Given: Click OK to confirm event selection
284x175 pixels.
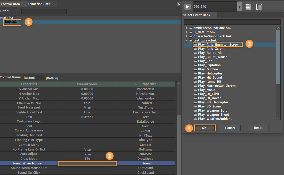Looking at the screenshot, I should click(x=204, y=128).
